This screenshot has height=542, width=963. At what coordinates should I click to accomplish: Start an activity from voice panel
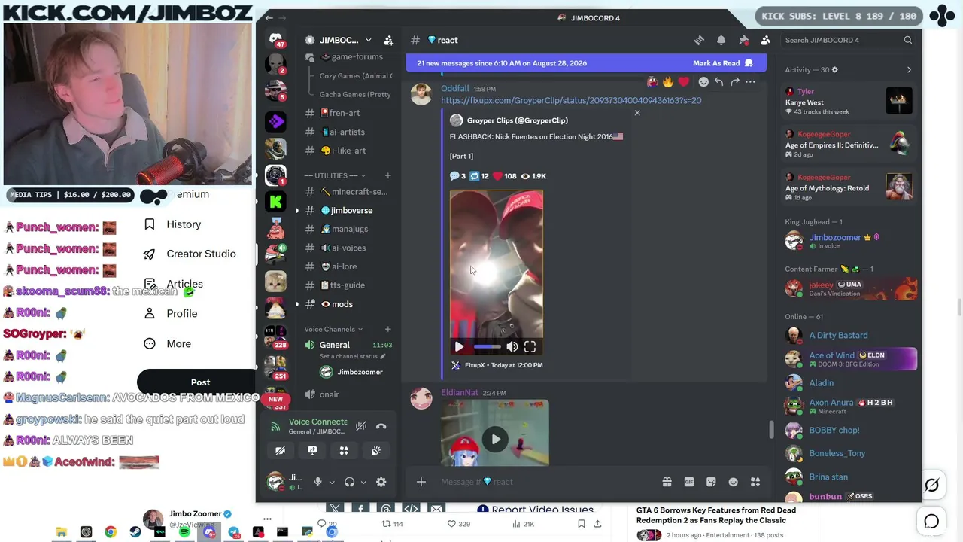344,450
